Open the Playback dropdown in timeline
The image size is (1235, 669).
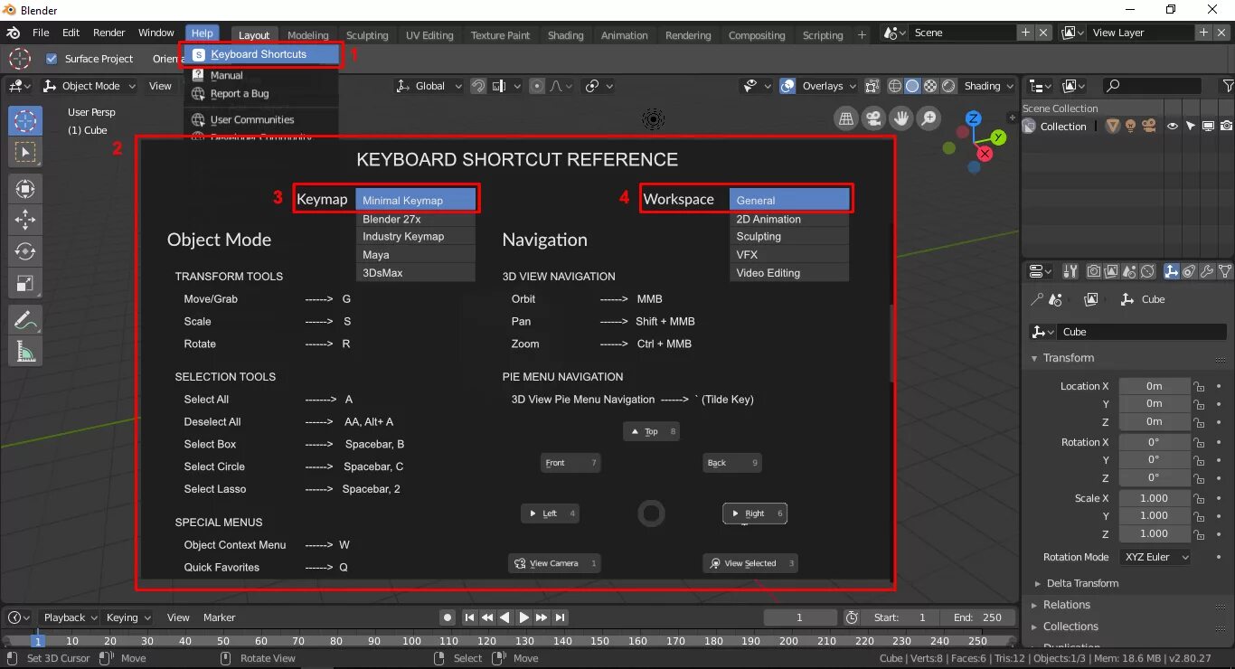(x=70, y=617)
